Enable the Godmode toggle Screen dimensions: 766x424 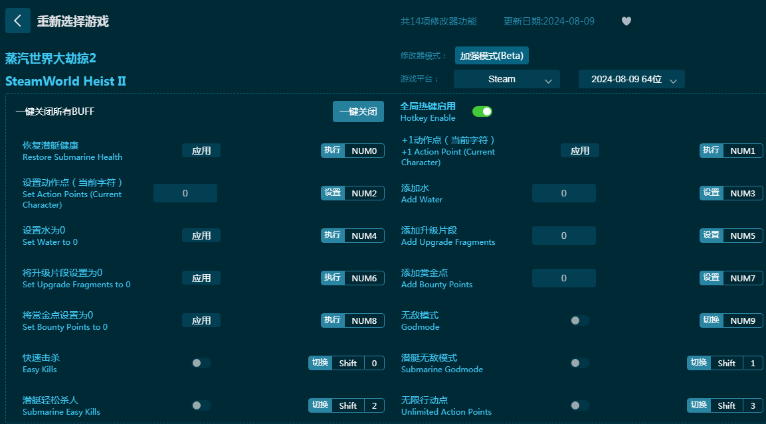[579, 320]
